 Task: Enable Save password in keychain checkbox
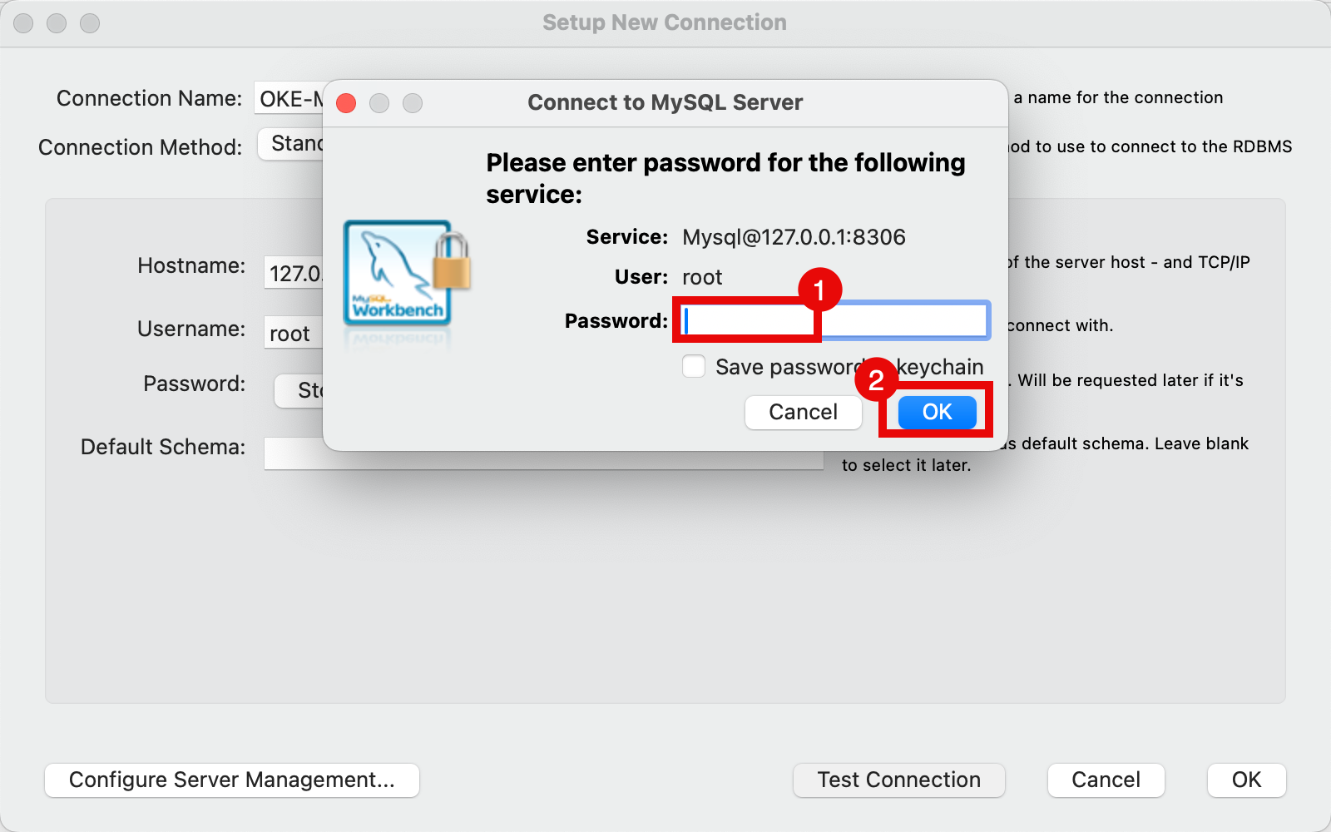[x=694, y=367]
